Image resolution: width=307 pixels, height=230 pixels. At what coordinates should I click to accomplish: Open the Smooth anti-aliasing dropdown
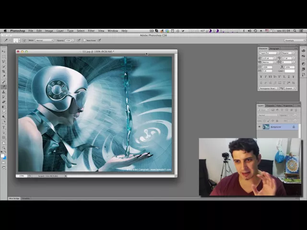290,88
